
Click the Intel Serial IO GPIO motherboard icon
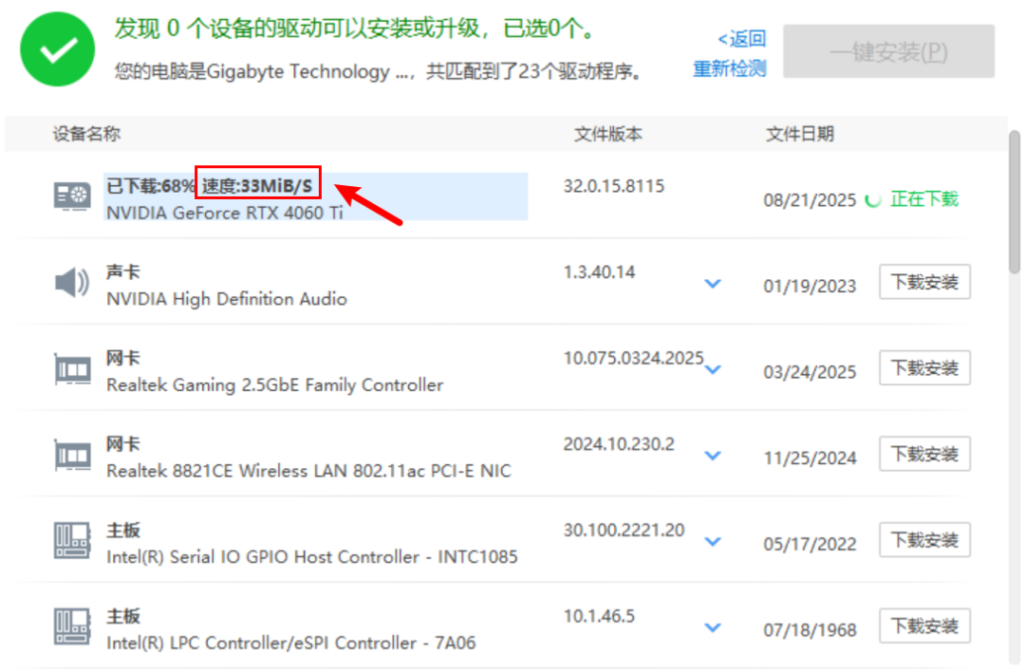tap(72, 540)
